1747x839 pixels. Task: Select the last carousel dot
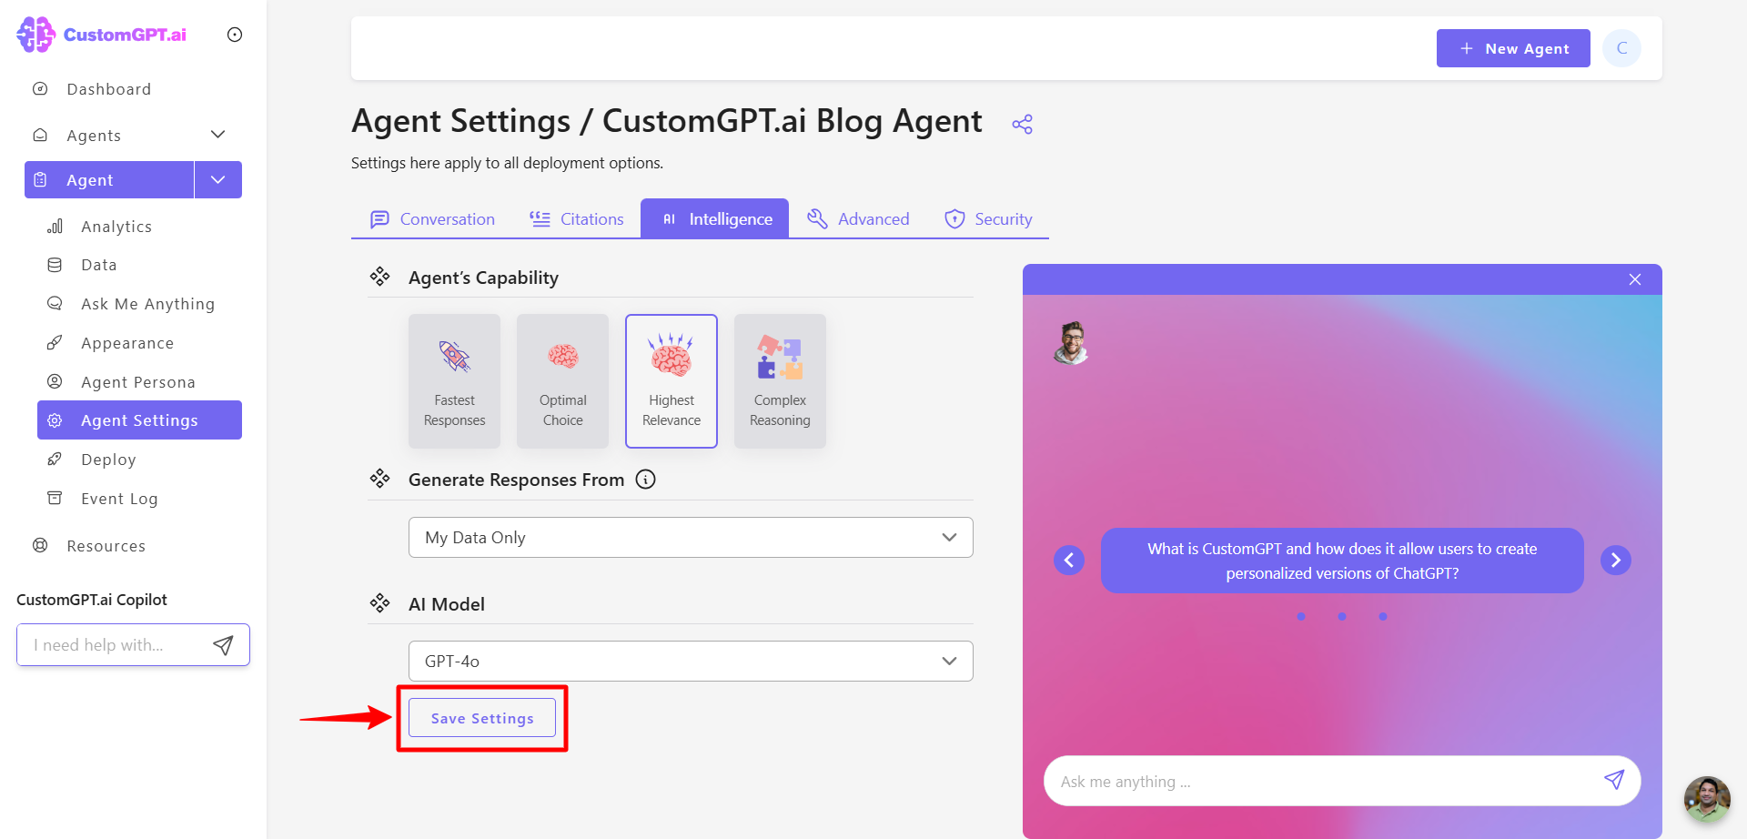(1383, 617)
